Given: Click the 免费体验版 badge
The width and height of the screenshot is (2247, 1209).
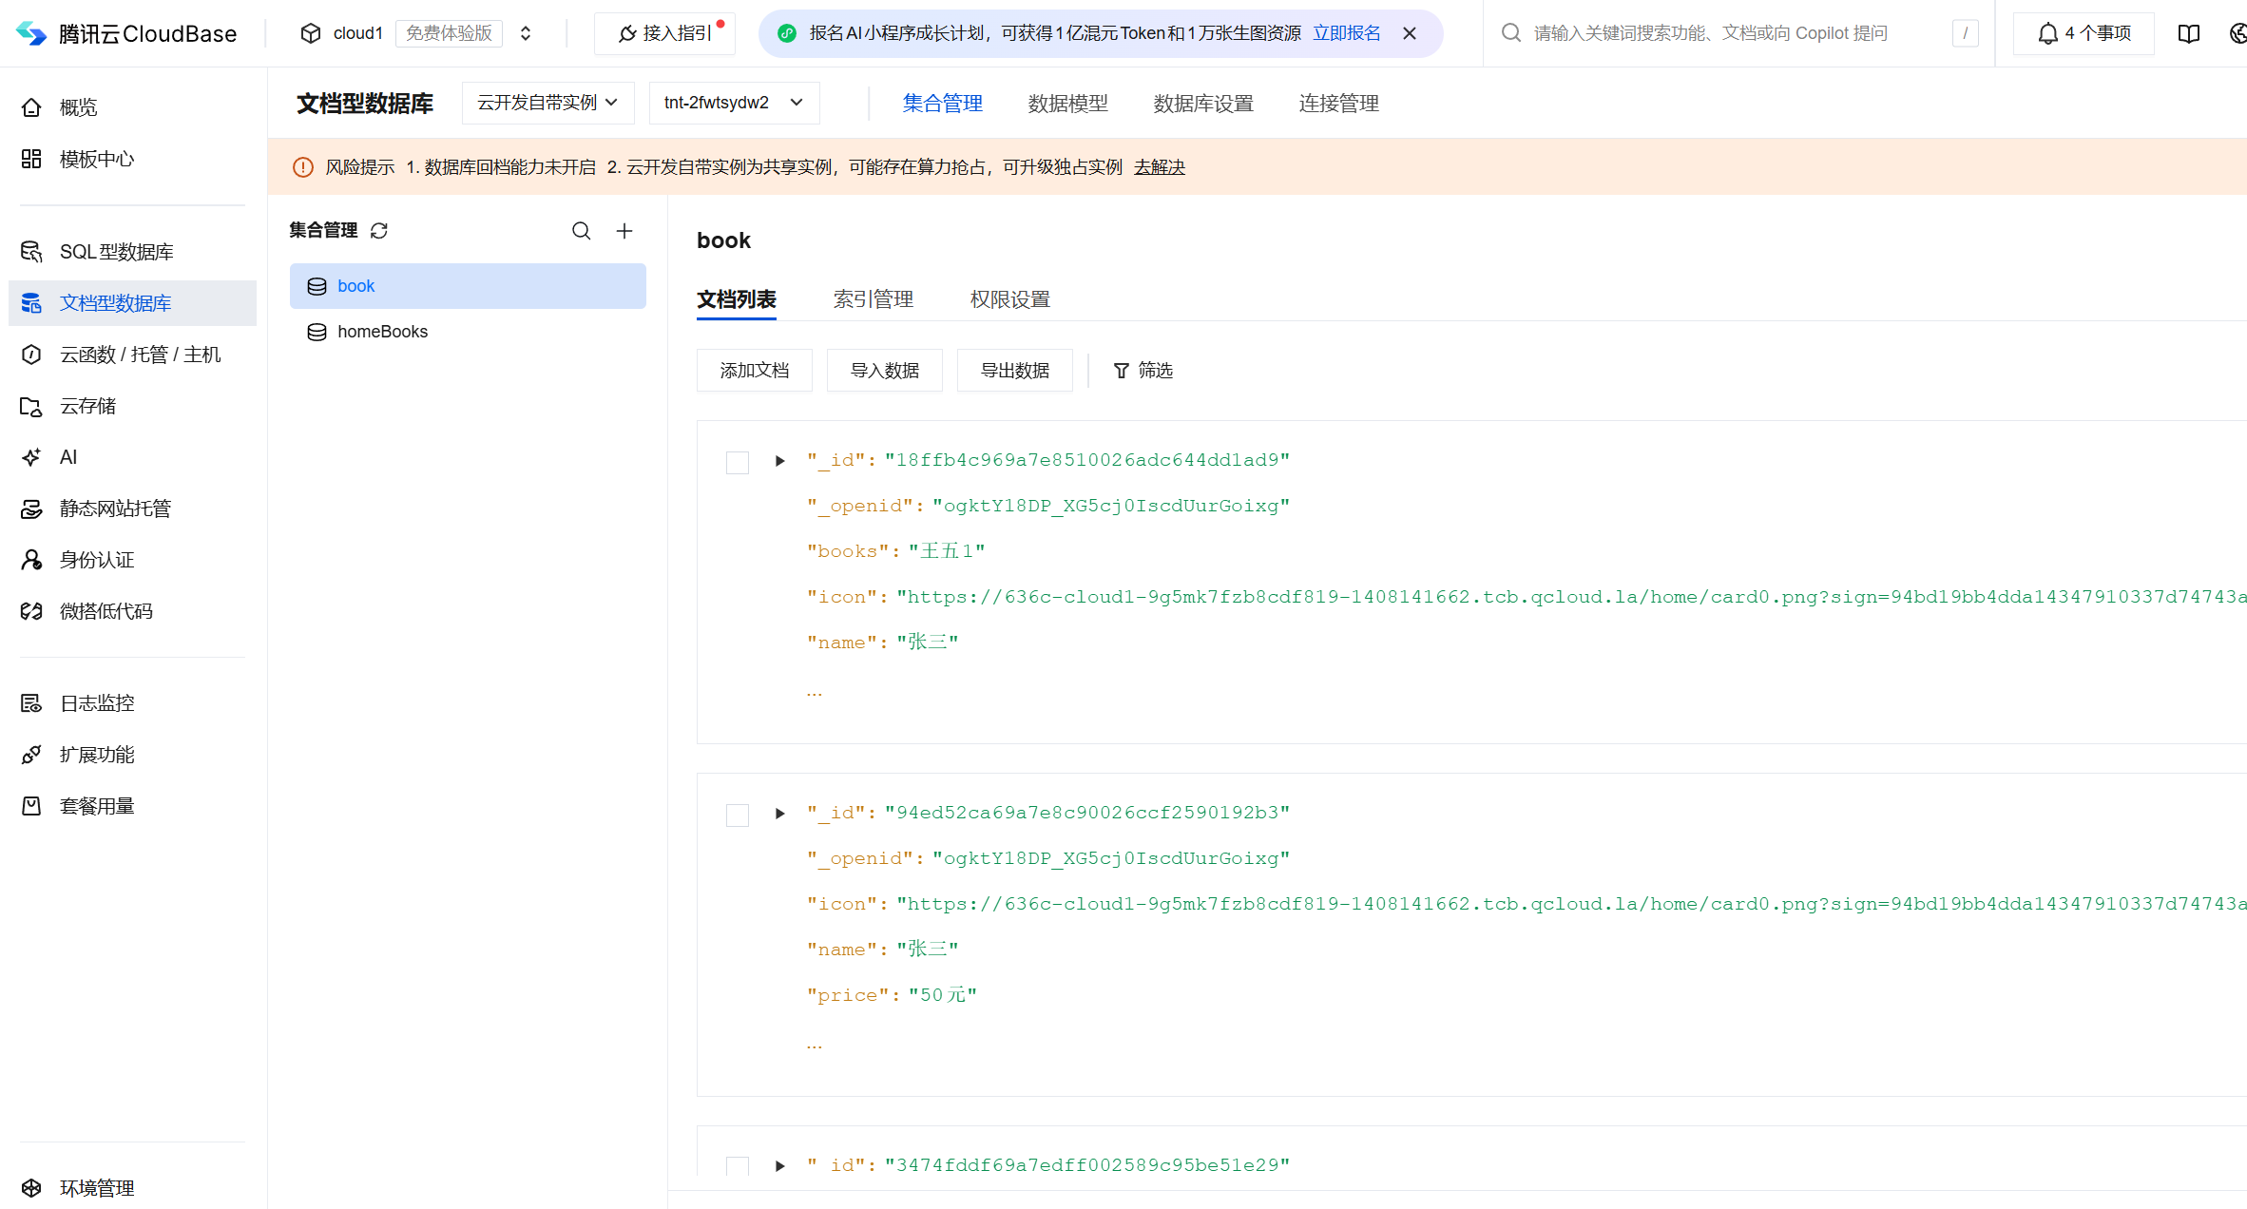Looking at the screenshot, I should pyautogui.click(x=449, y=33).
